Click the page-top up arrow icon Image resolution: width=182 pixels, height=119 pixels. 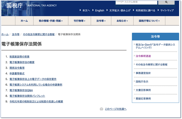[x=101, y=109]
